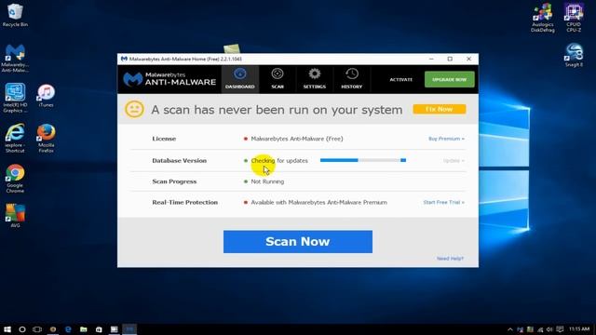Click the database update progress bar
The height and width of the screenshot is (335, 596).
tap(363, 160)
